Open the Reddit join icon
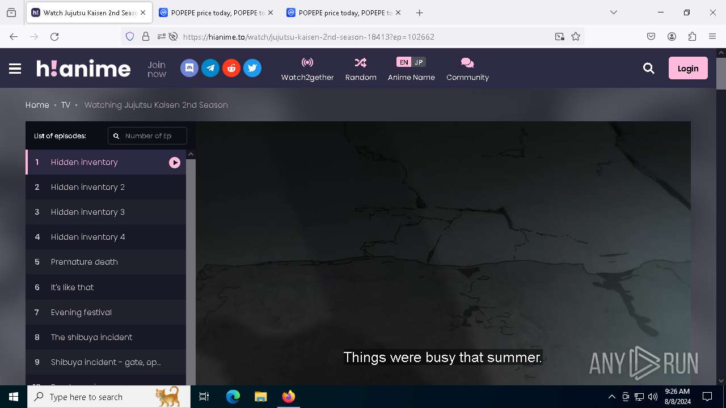Viewport: 726px width, 408px height. pos(231,68)
